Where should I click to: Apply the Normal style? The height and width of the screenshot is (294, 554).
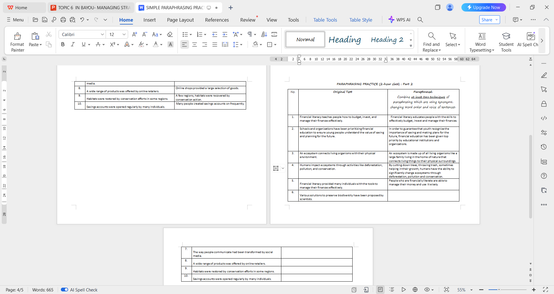pos(305,39)
